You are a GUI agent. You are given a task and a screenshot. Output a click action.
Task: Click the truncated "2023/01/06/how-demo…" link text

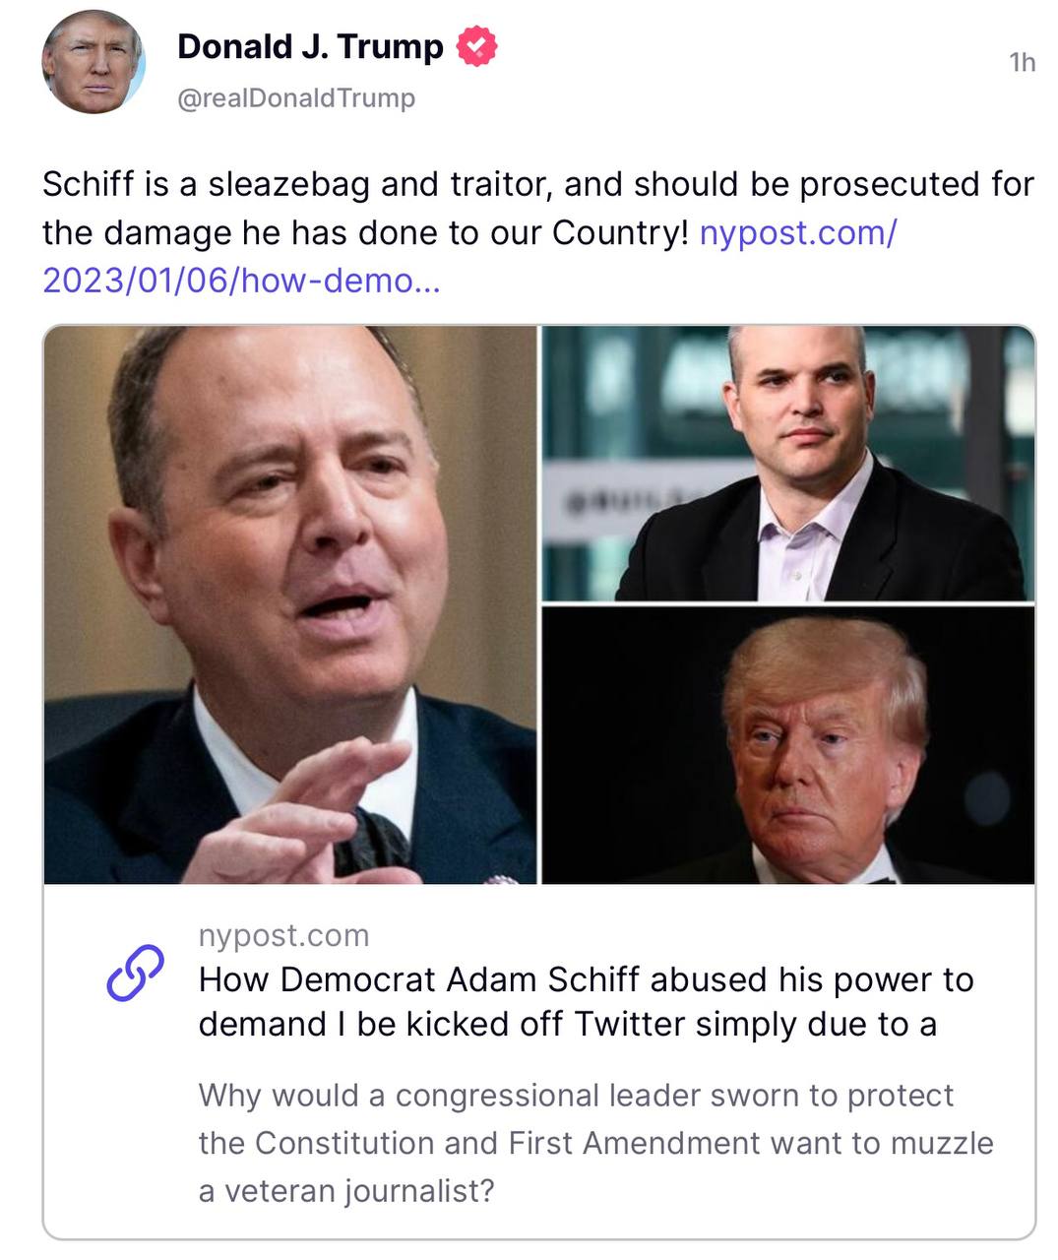(241, 281)
